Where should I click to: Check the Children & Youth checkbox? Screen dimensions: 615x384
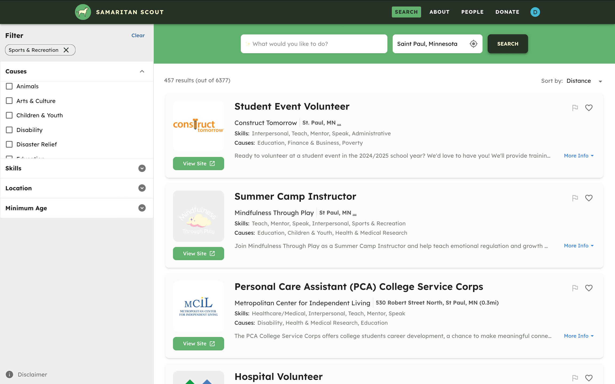pyautogui.click(x=9, y=115)
